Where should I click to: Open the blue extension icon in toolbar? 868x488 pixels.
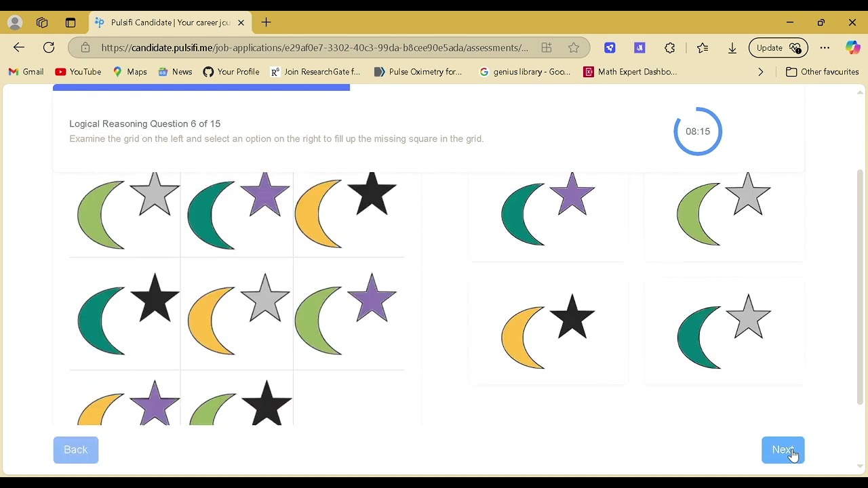(x=610, y=47)
